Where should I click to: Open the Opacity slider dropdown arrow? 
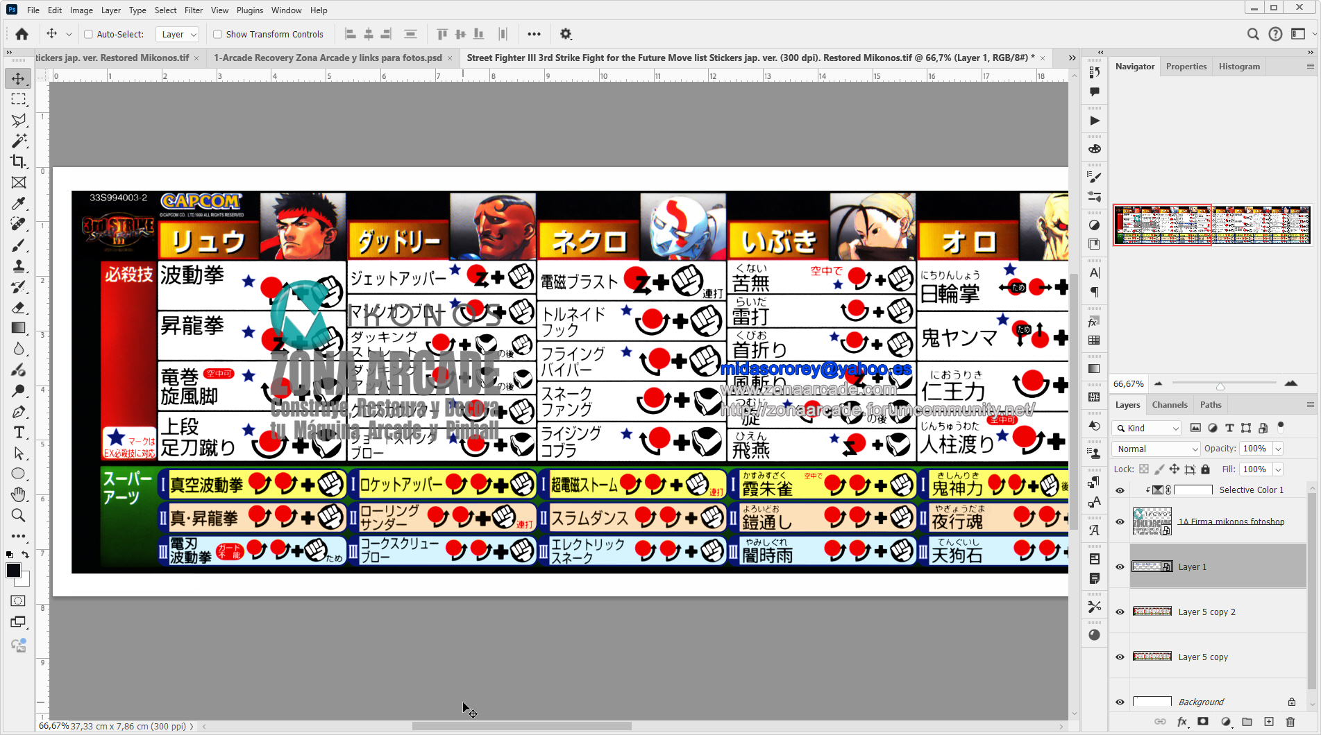[x=1278, y=449]
